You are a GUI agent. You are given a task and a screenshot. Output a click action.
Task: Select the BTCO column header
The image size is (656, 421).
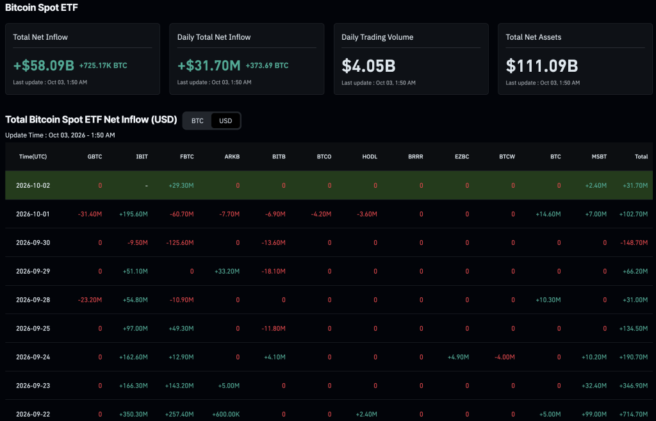click(x=324, y=156)
